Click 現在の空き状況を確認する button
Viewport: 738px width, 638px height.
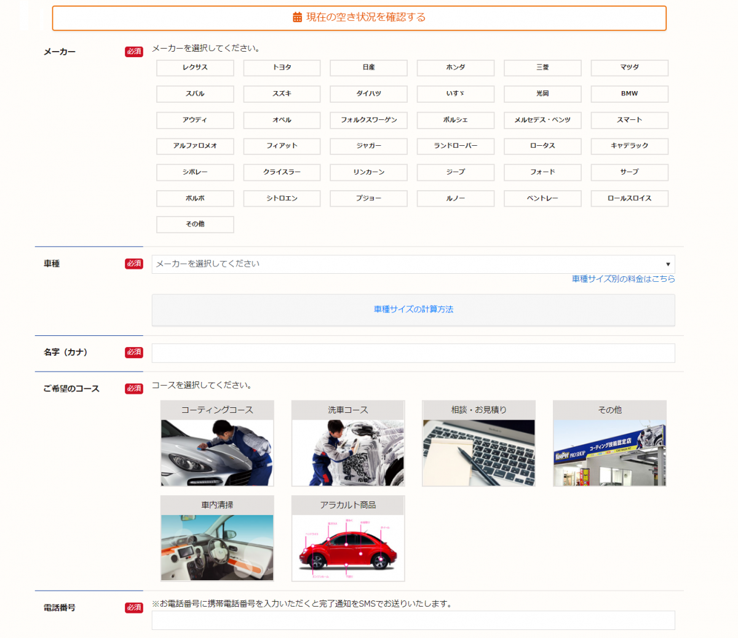click(x=366, y=18)
